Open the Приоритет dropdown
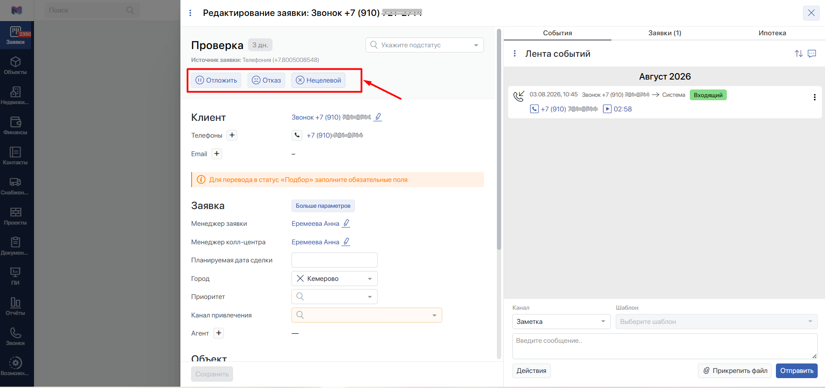This screenshot has height=388, width=825. [x=335, y=296]
